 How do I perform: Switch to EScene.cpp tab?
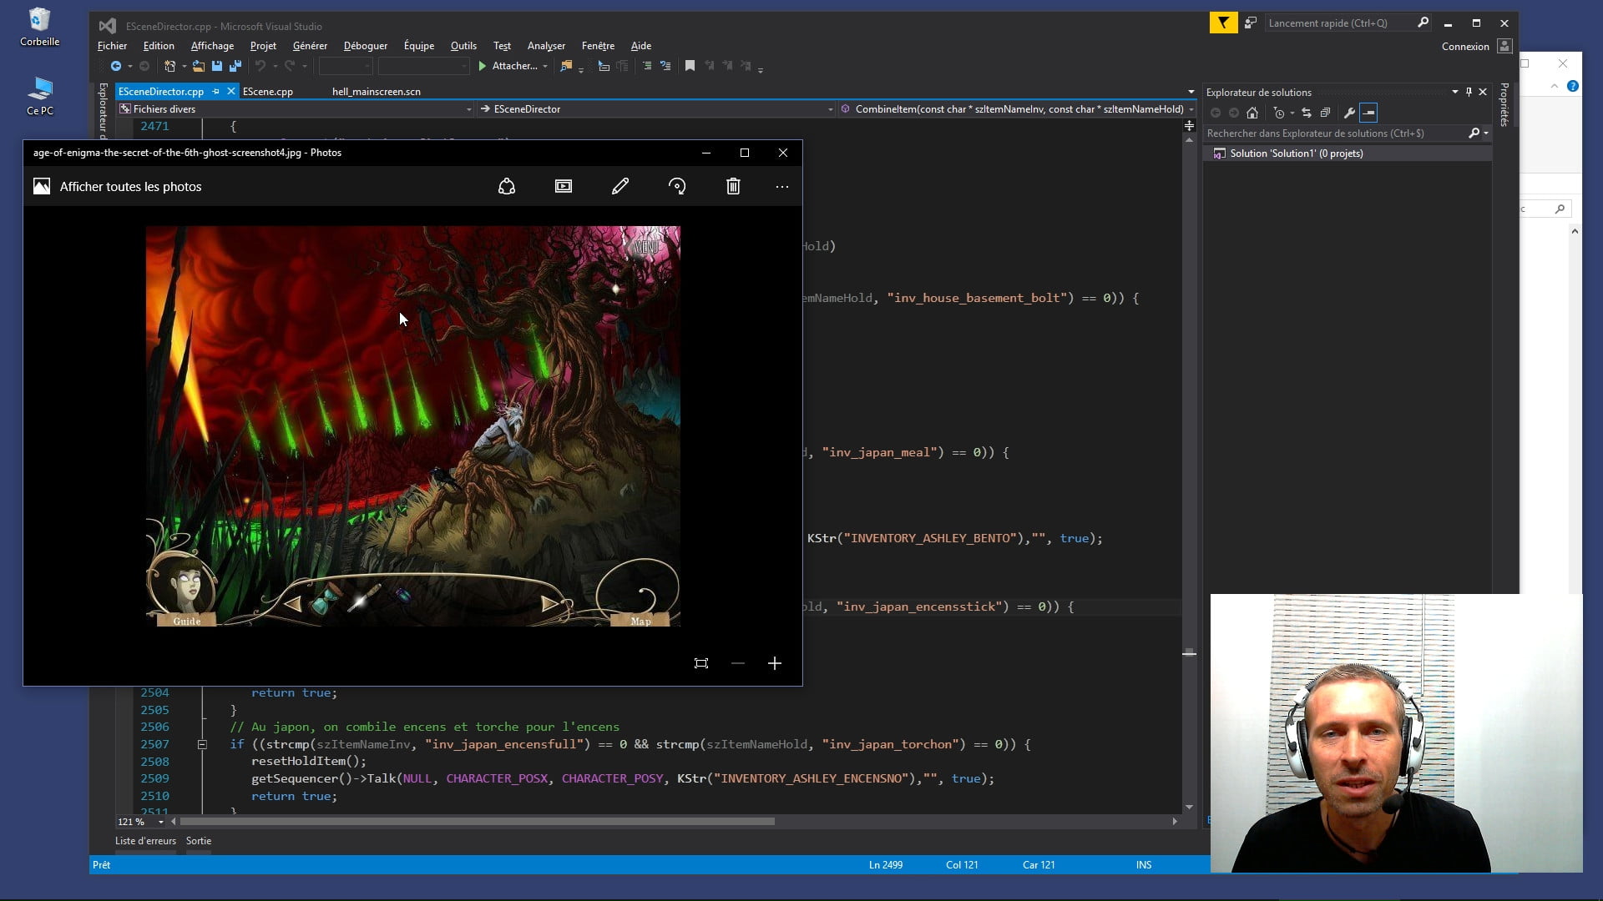point(268,92)
